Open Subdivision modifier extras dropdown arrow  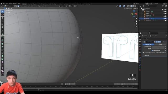[x=162, y=42]
